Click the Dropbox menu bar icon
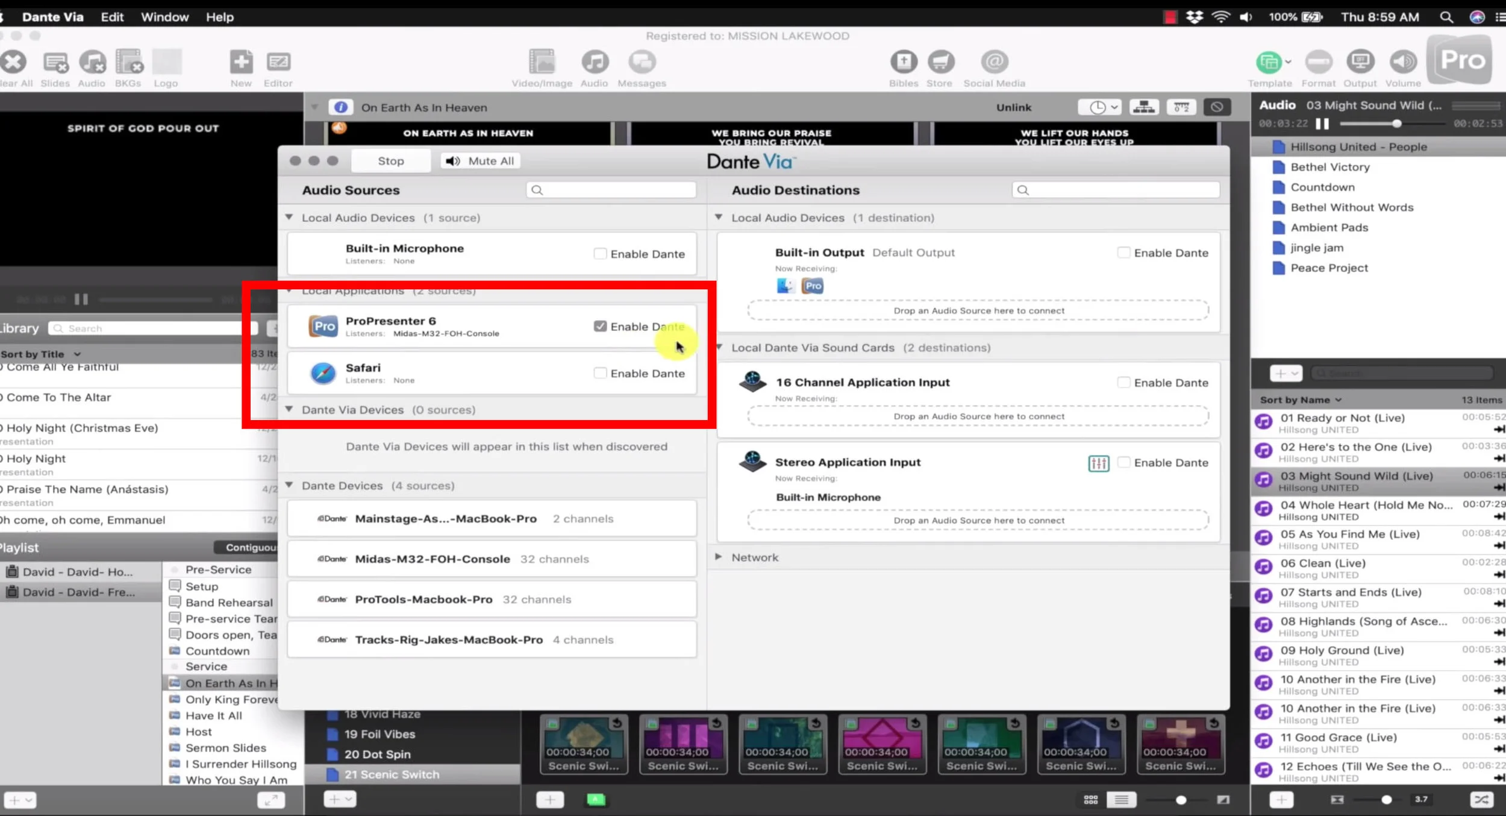The height and width of the screenshot is (816, 1506). click(1195, 17)
